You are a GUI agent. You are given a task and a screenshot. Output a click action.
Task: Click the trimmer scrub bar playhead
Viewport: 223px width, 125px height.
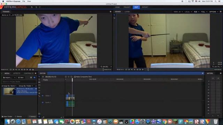103,69
